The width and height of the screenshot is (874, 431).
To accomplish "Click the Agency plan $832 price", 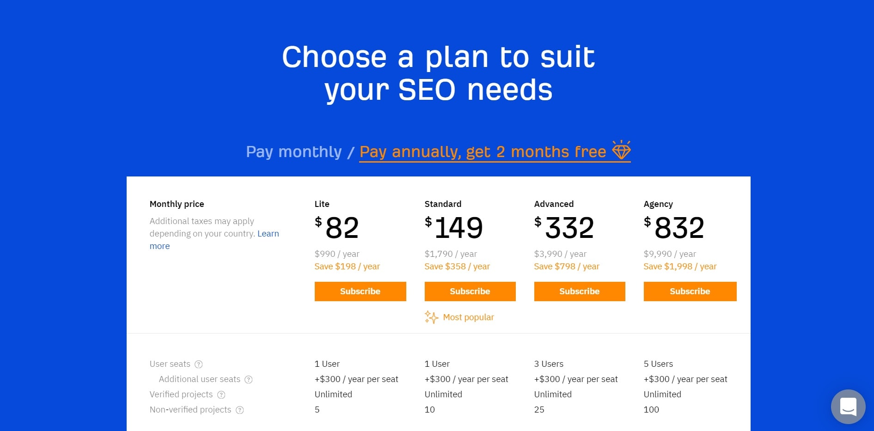I will 674,227.
